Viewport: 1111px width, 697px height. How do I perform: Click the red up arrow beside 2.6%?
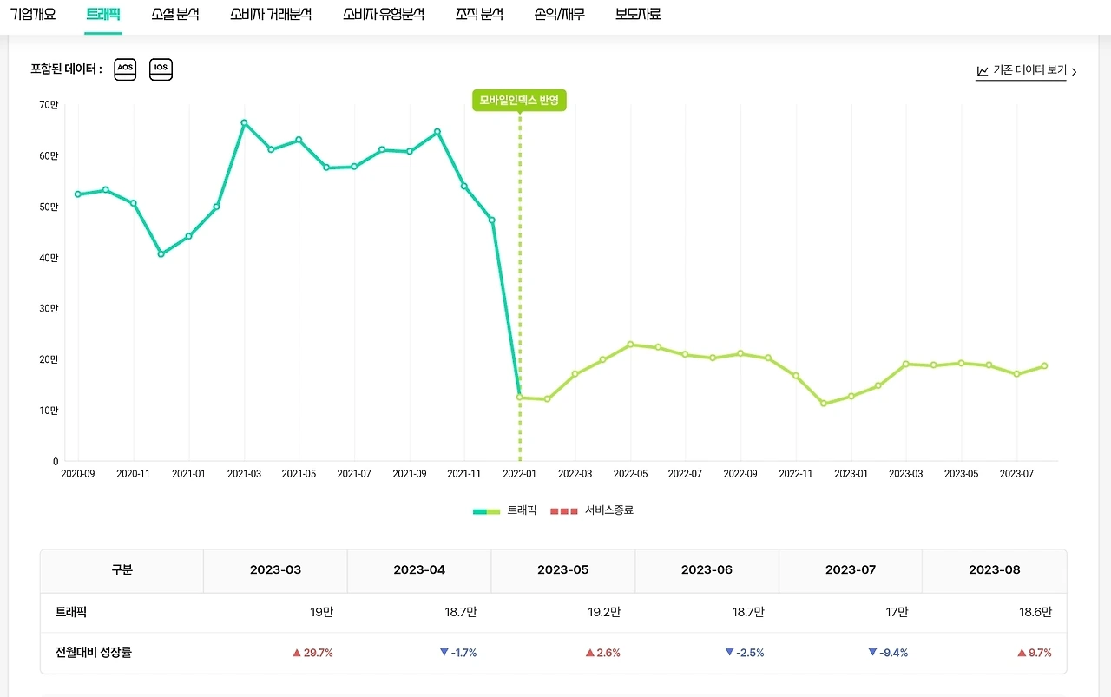(590, 653)
